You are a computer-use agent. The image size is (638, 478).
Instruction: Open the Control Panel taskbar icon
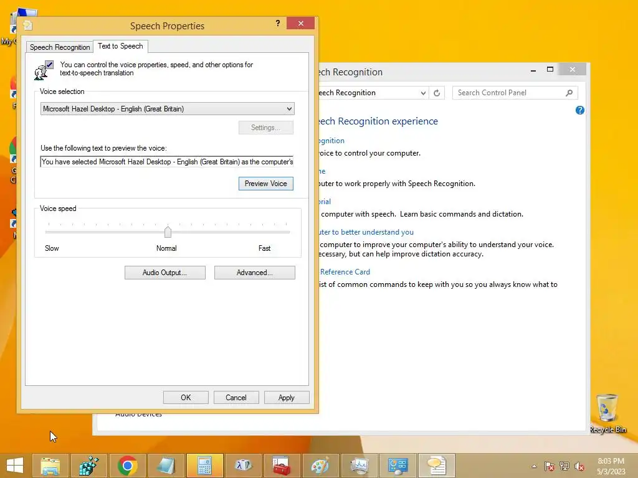click(x=398, y=466)
